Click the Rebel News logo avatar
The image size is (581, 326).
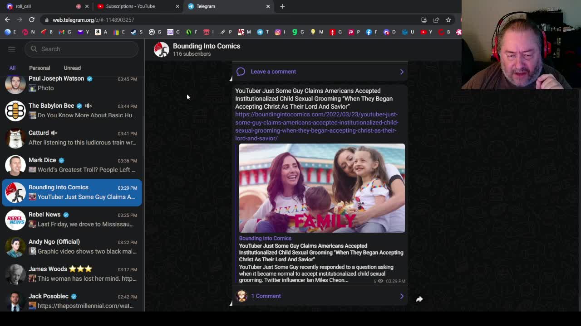pyautogui.click(x=15, y=219)
